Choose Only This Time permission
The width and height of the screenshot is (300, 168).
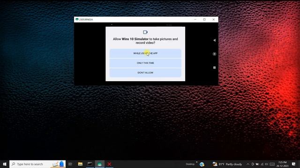[x=145, y=63]
